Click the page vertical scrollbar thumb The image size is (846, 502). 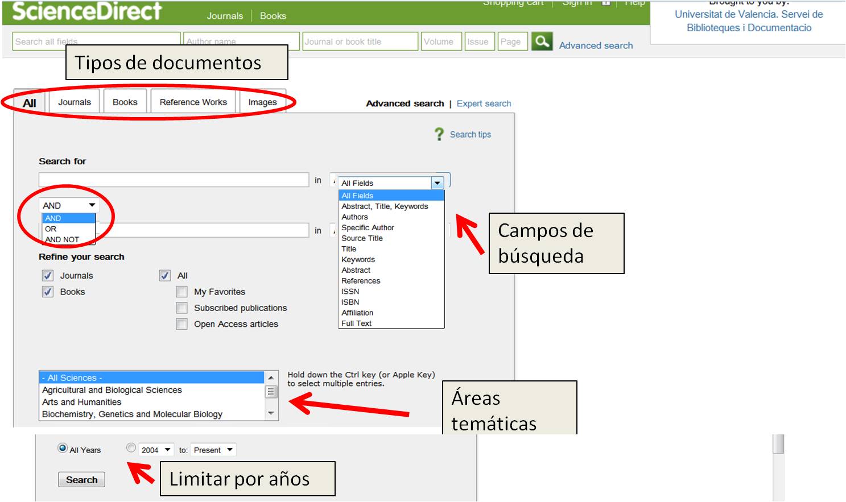point(778,444)
